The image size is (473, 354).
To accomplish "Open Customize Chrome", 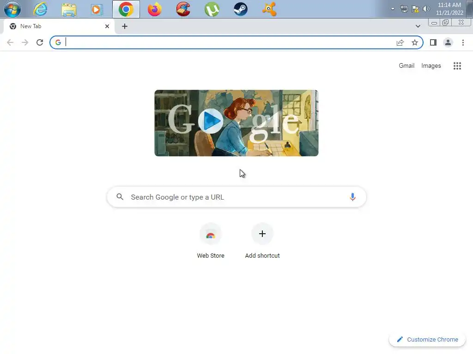I will (x=427, y=339).
